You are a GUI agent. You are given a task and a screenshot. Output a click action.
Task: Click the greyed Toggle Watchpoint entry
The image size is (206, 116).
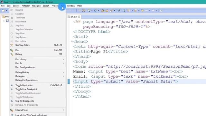point(38,97)
